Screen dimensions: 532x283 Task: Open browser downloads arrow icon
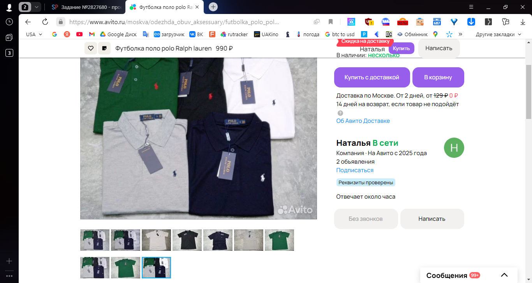pyautogui.click(x=523, y=22)
